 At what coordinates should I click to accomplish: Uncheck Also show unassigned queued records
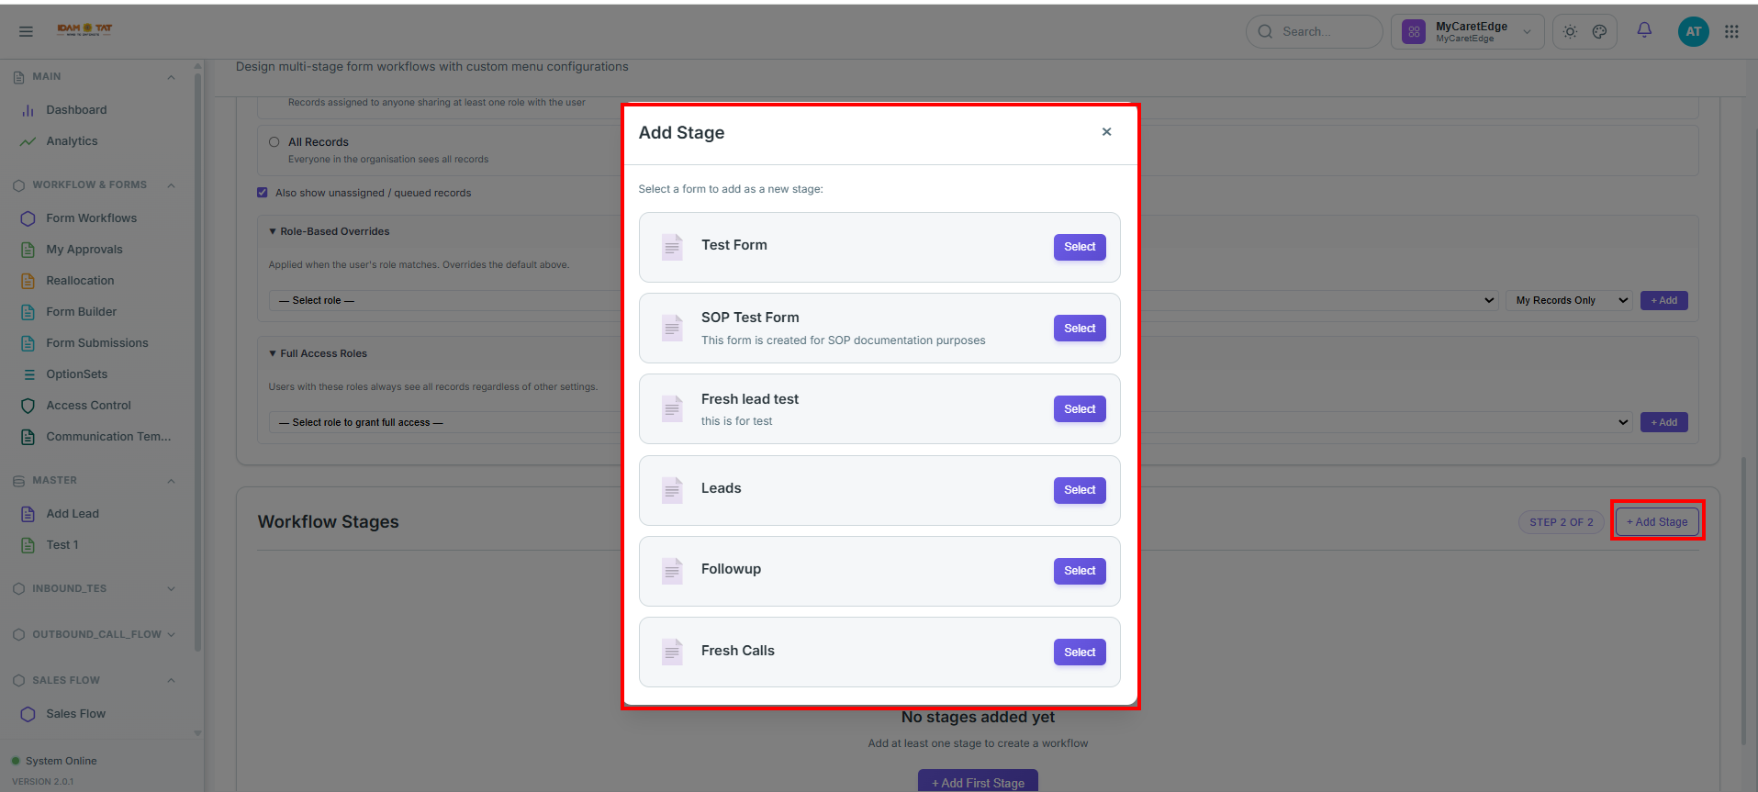(x=263, y=193)
